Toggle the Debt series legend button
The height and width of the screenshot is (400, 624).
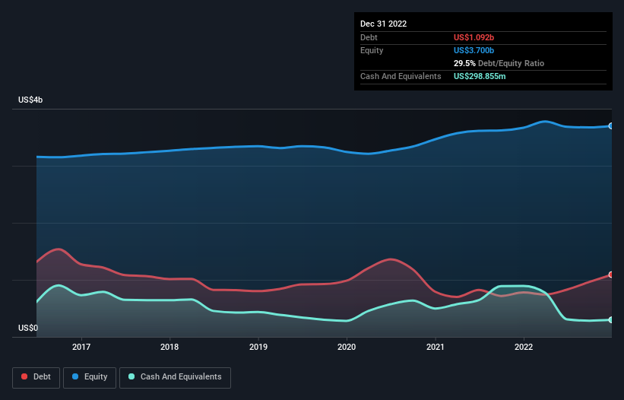point(36,377)
